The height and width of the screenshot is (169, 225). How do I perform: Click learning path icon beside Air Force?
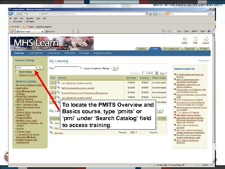pos(51,132)
